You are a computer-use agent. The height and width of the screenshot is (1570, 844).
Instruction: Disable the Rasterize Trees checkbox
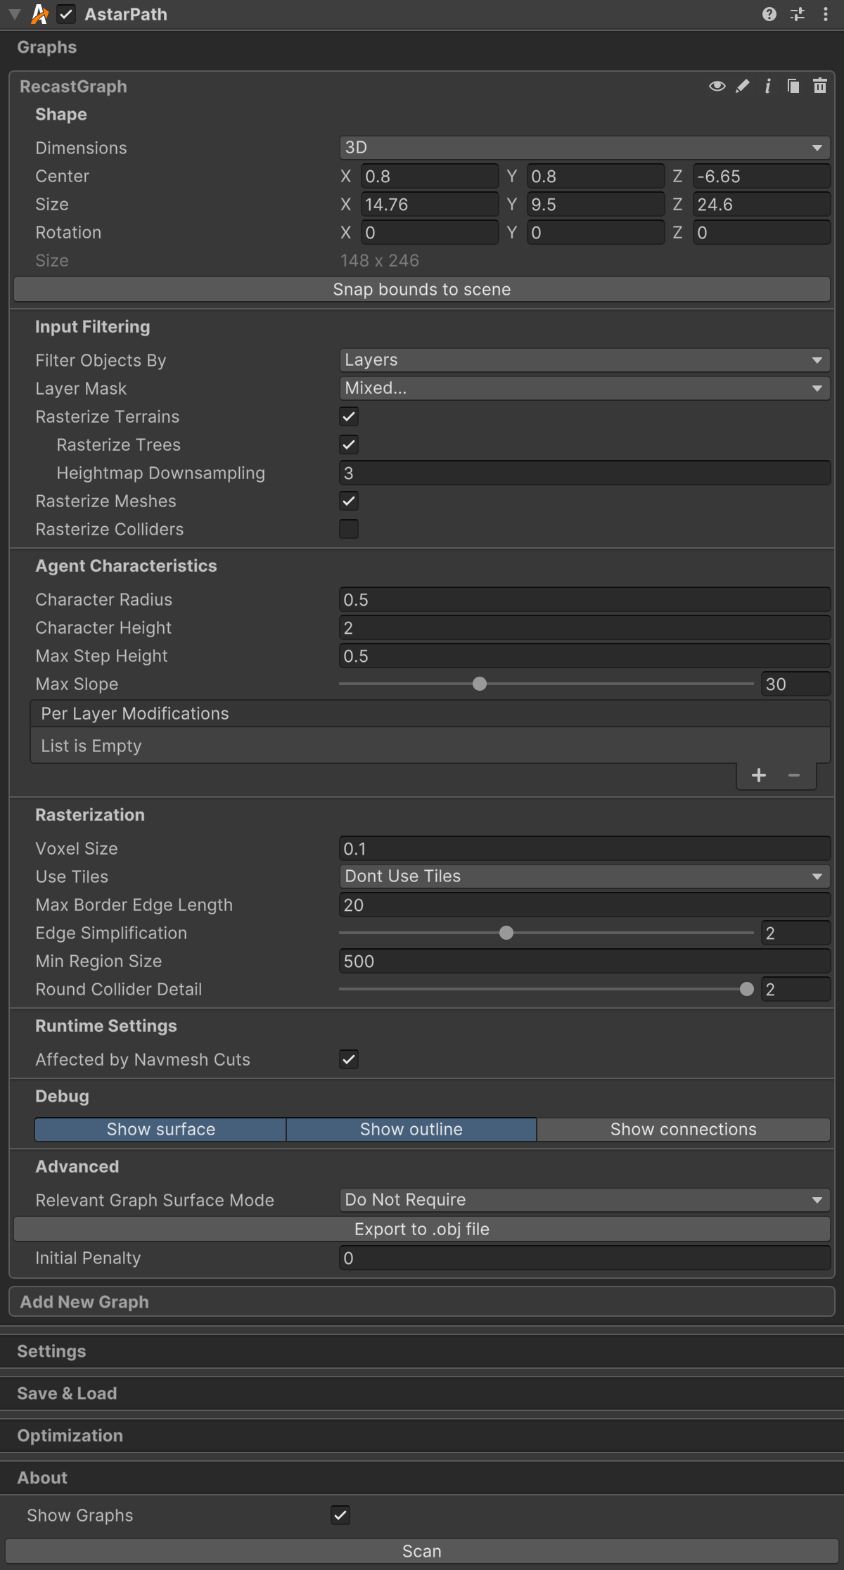tap(349, 445)
